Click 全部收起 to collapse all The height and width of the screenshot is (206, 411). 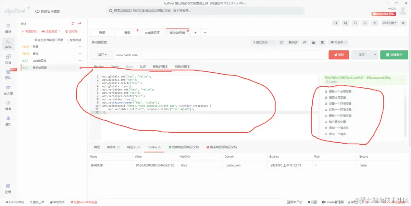[74, 40]
